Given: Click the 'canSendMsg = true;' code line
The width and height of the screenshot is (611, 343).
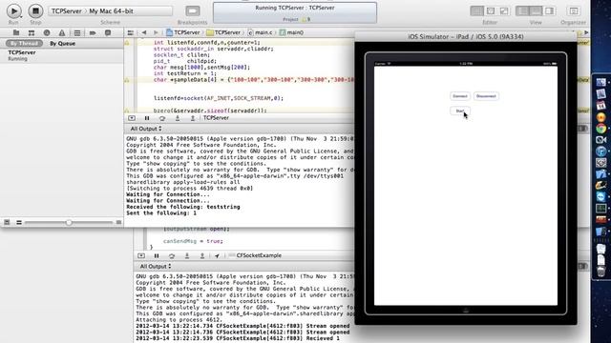Looking at the screenshot, I should (x=193, y=241).
